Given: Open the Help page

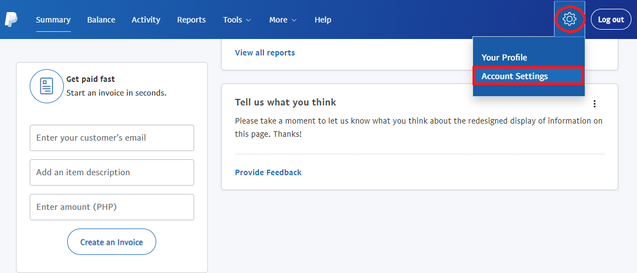Looking at the screenshot, I should [x=323, y=19].
